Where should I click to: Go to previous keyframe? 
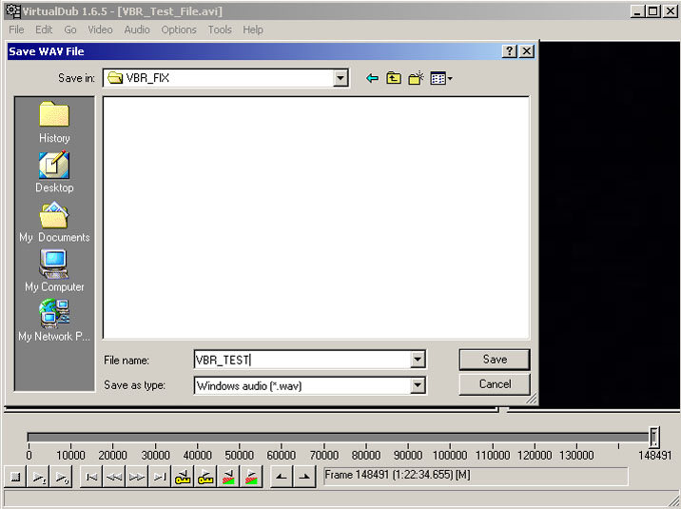[183, 477]
